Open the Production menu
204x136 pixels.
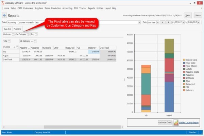point(56,8)
